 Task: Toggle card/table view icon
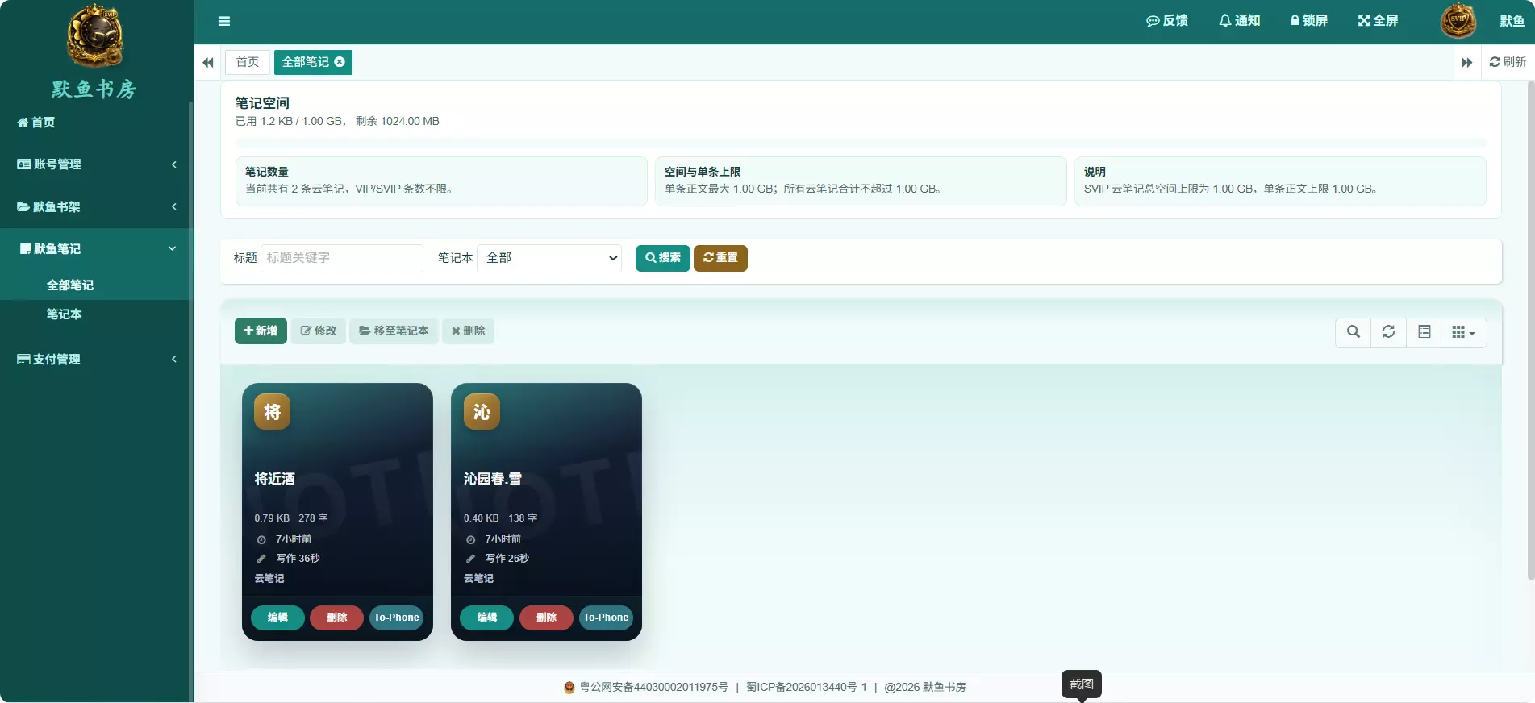(x=1424, y=332)
